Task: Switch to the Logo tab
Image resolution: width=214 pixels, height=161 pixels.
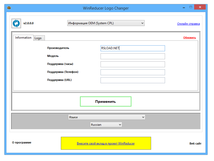Action: (39, 38)
